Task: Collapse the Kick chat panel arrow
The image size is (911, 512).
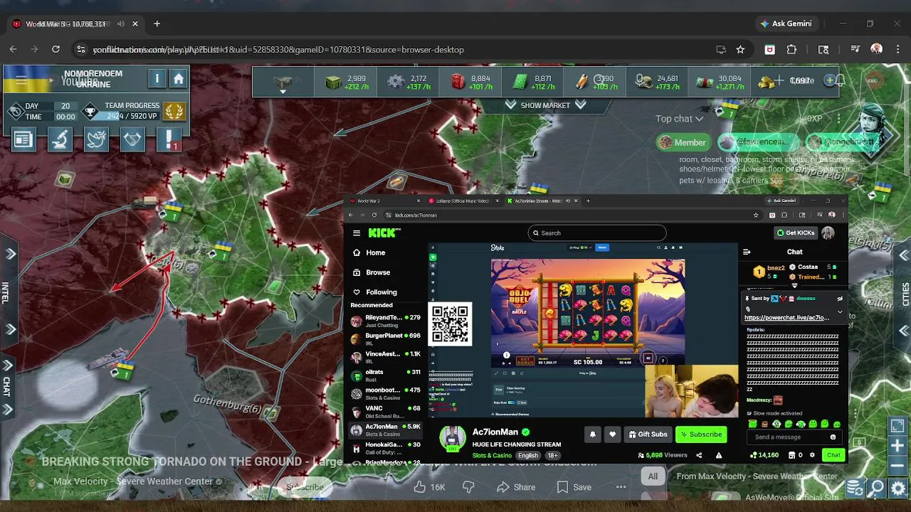Action: pos(747,252)
